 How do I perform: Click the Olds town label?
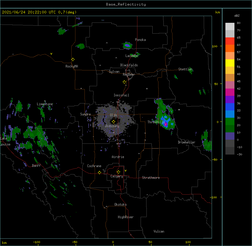click(x=113, y=115)
